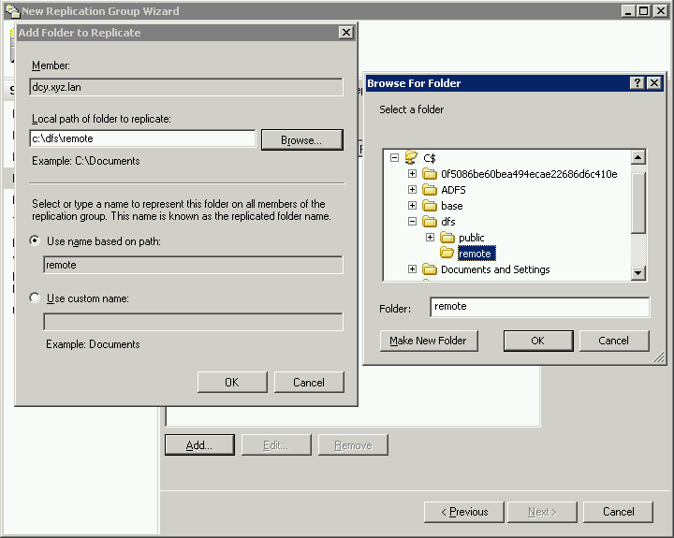Image resolution: width=674 pixels, height=538 pixels.
Task: Collapse the C$ root node
Action: [x=394, y=158]
